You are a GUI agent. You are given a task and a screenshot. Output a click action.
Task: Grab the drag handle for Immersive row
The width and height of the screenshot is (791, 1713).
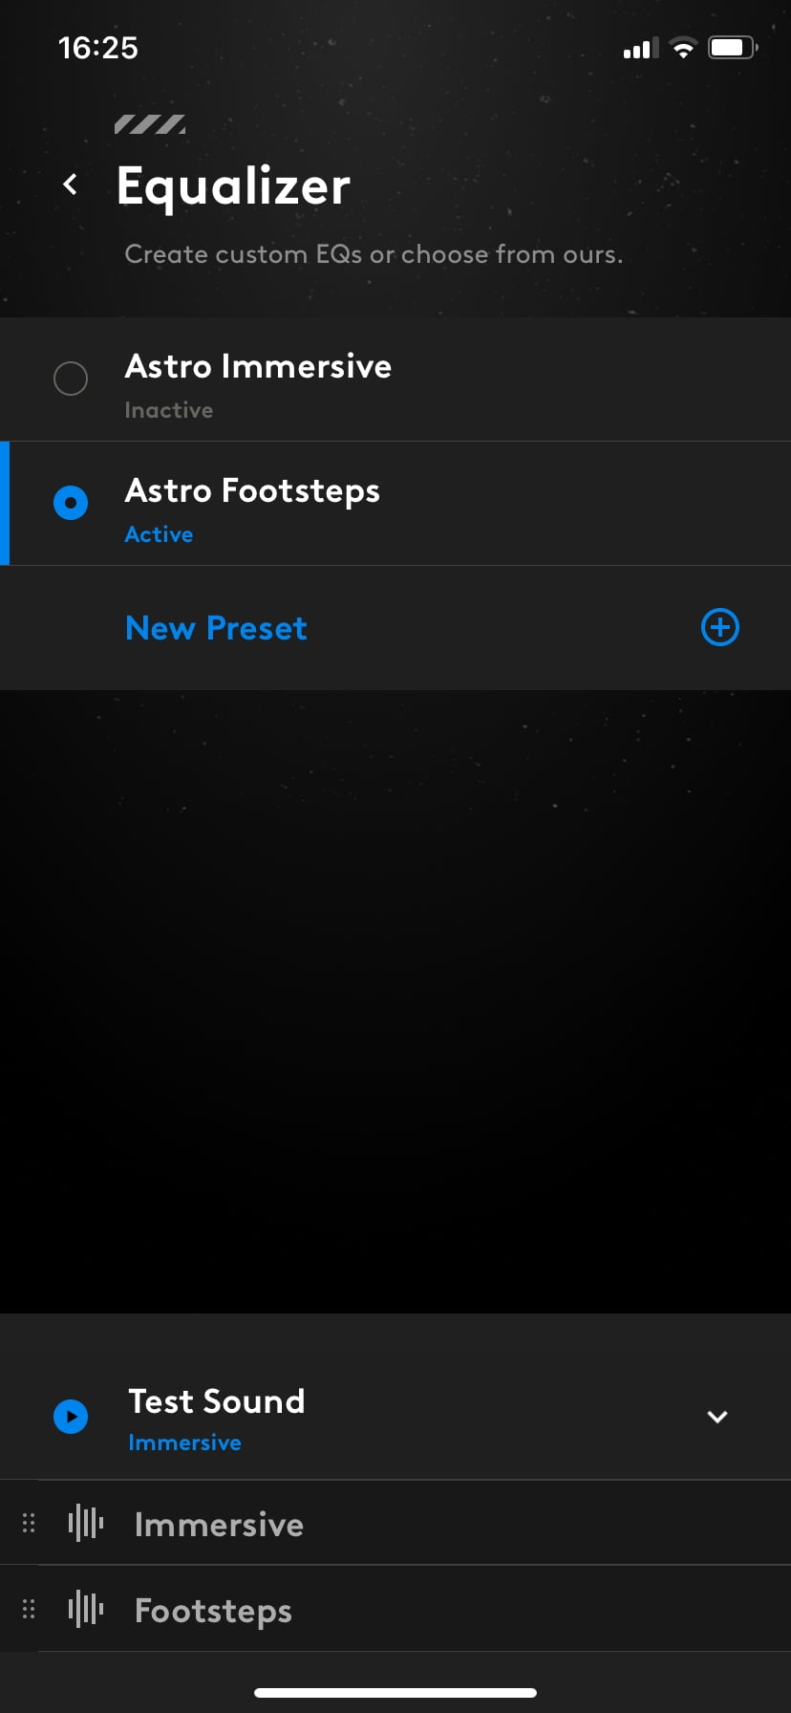point(29,1523)
